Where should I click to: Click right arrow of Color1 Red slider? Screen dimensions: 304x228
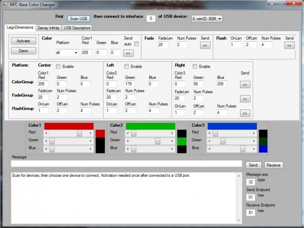coord(91,133)
